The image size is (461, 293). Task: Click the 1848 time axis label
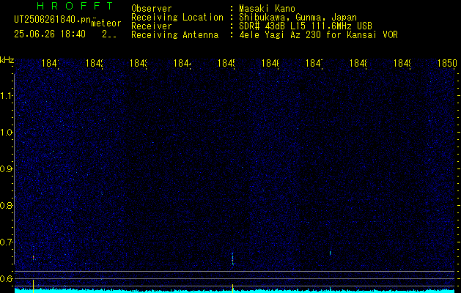(x=358, y=63)
